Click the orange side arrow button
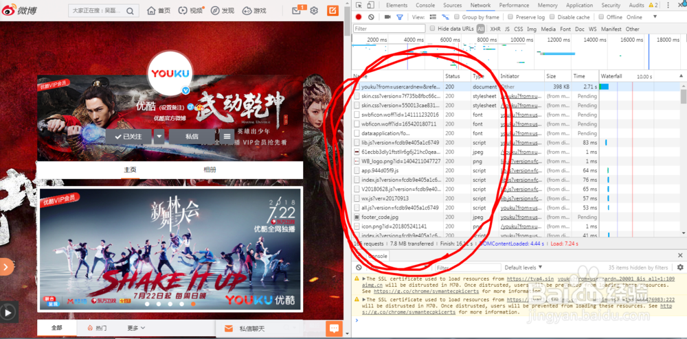This screenshot has height=339, width=687. tap(6, 266)
